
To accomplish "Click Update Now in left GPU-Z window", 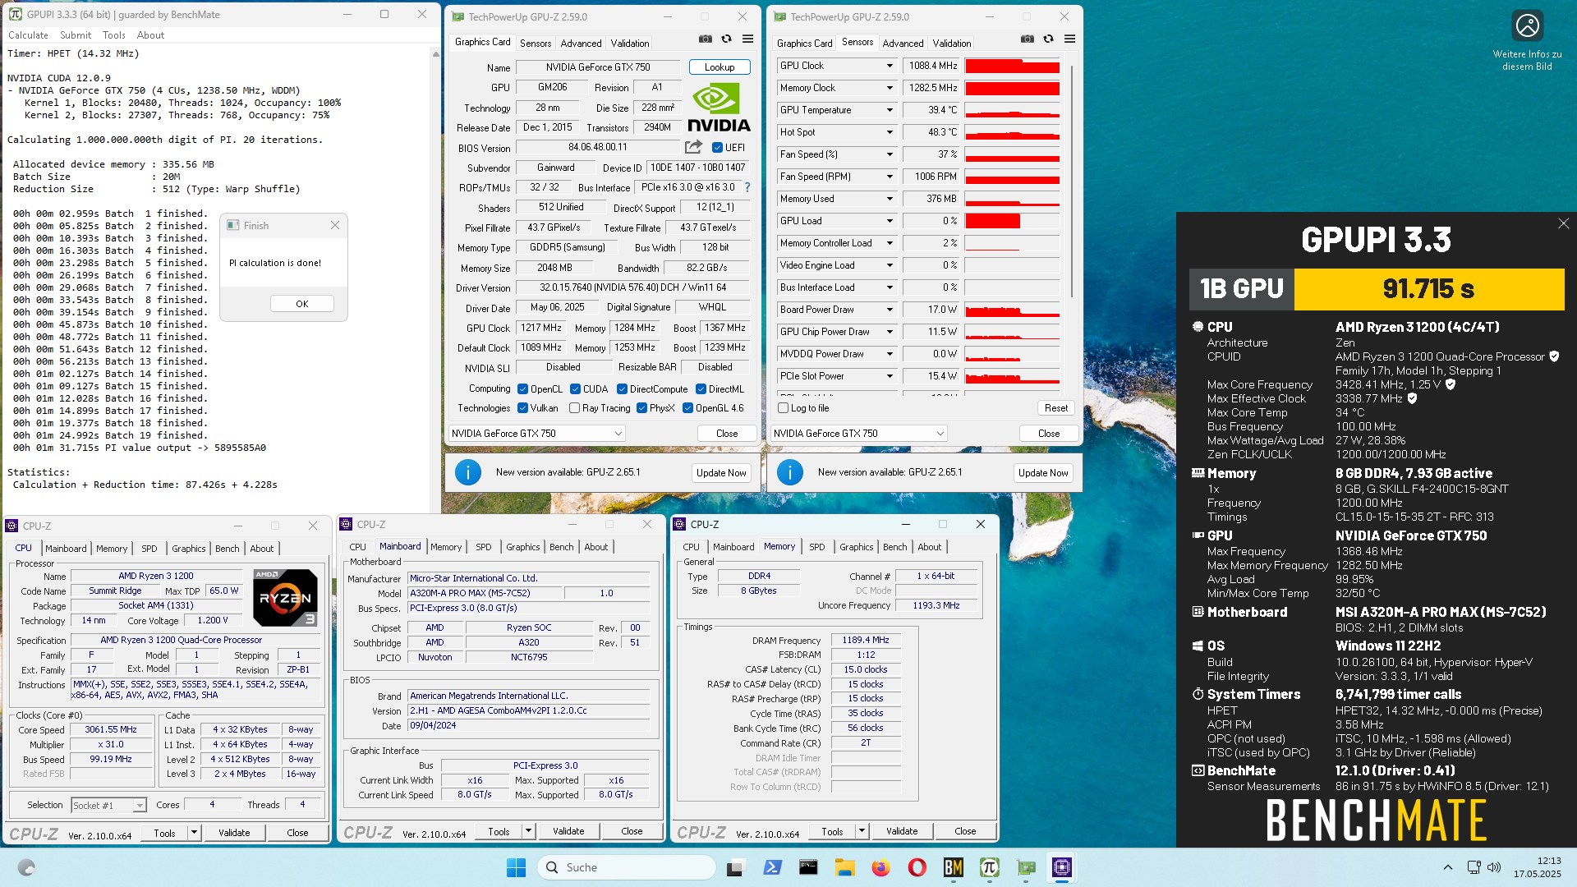I will pyautogui.click(x=721, y=473).
